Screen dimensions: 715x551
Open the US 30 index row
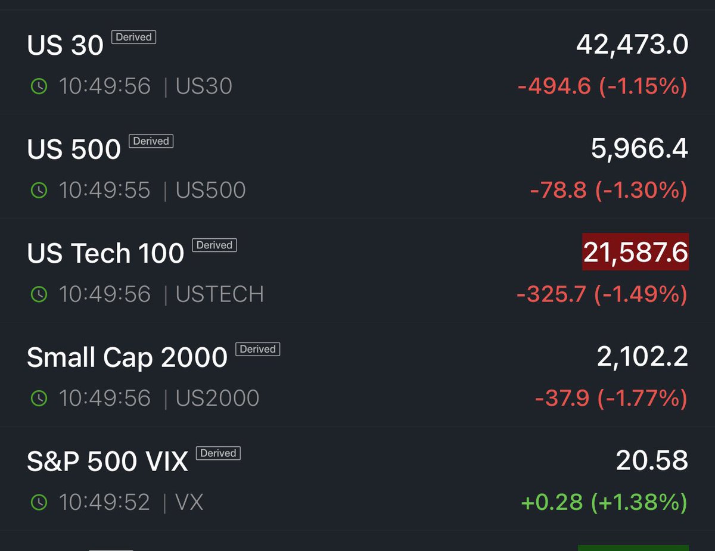357,62
